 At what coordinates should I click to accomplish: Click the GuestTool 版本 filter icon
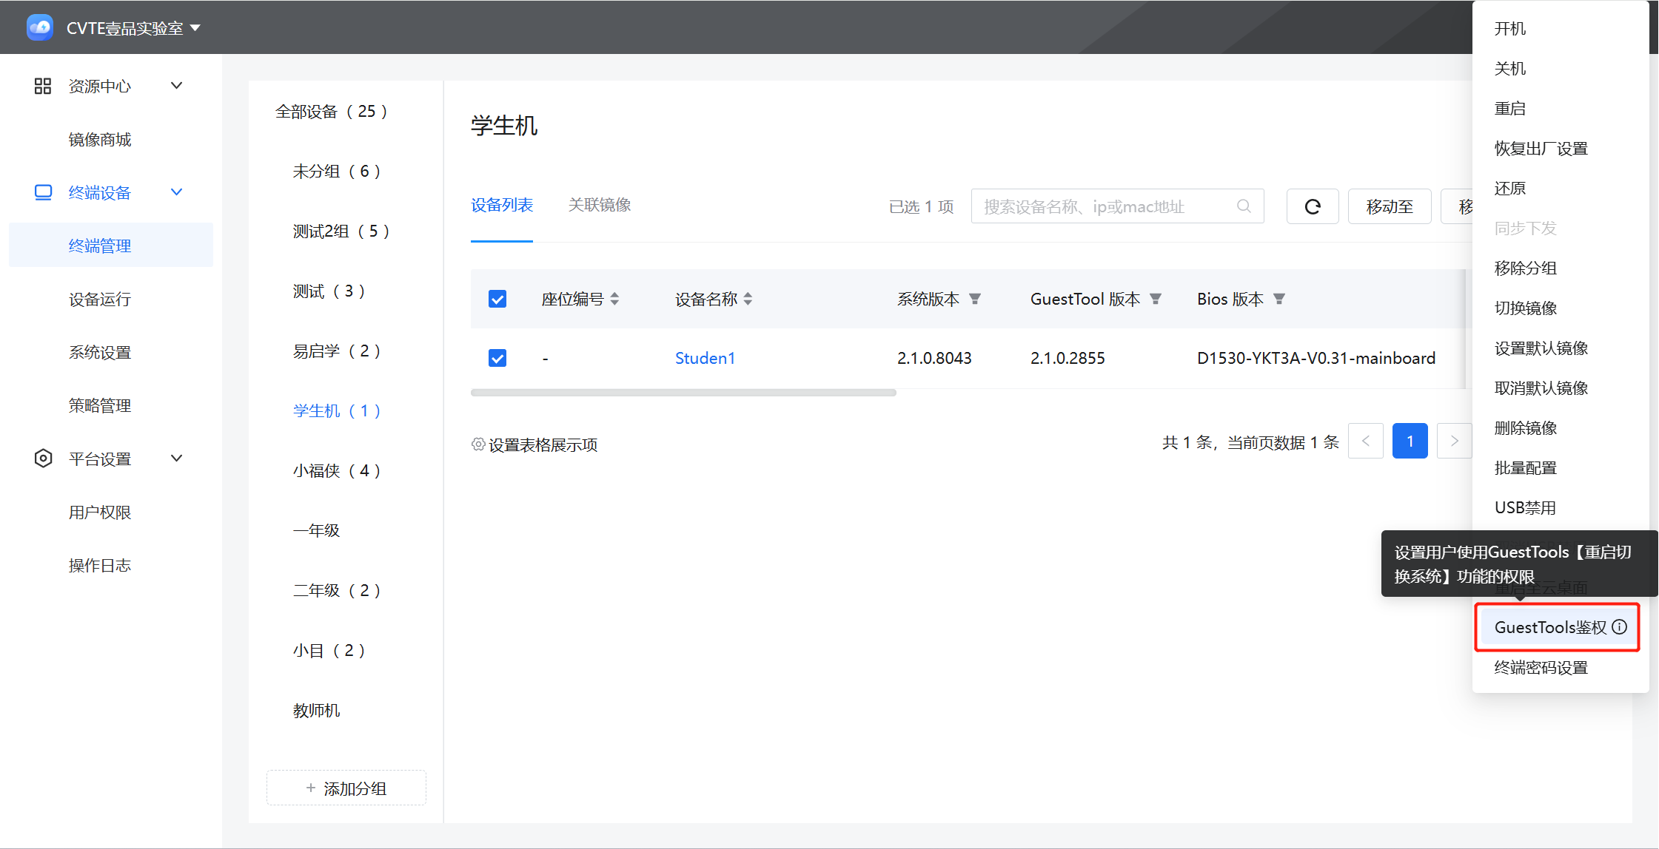1155,299
